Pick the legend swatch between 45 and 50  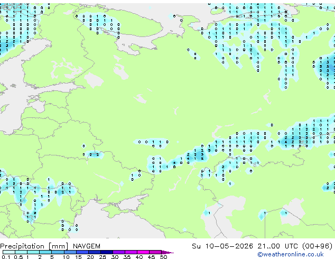click(155, 252)
